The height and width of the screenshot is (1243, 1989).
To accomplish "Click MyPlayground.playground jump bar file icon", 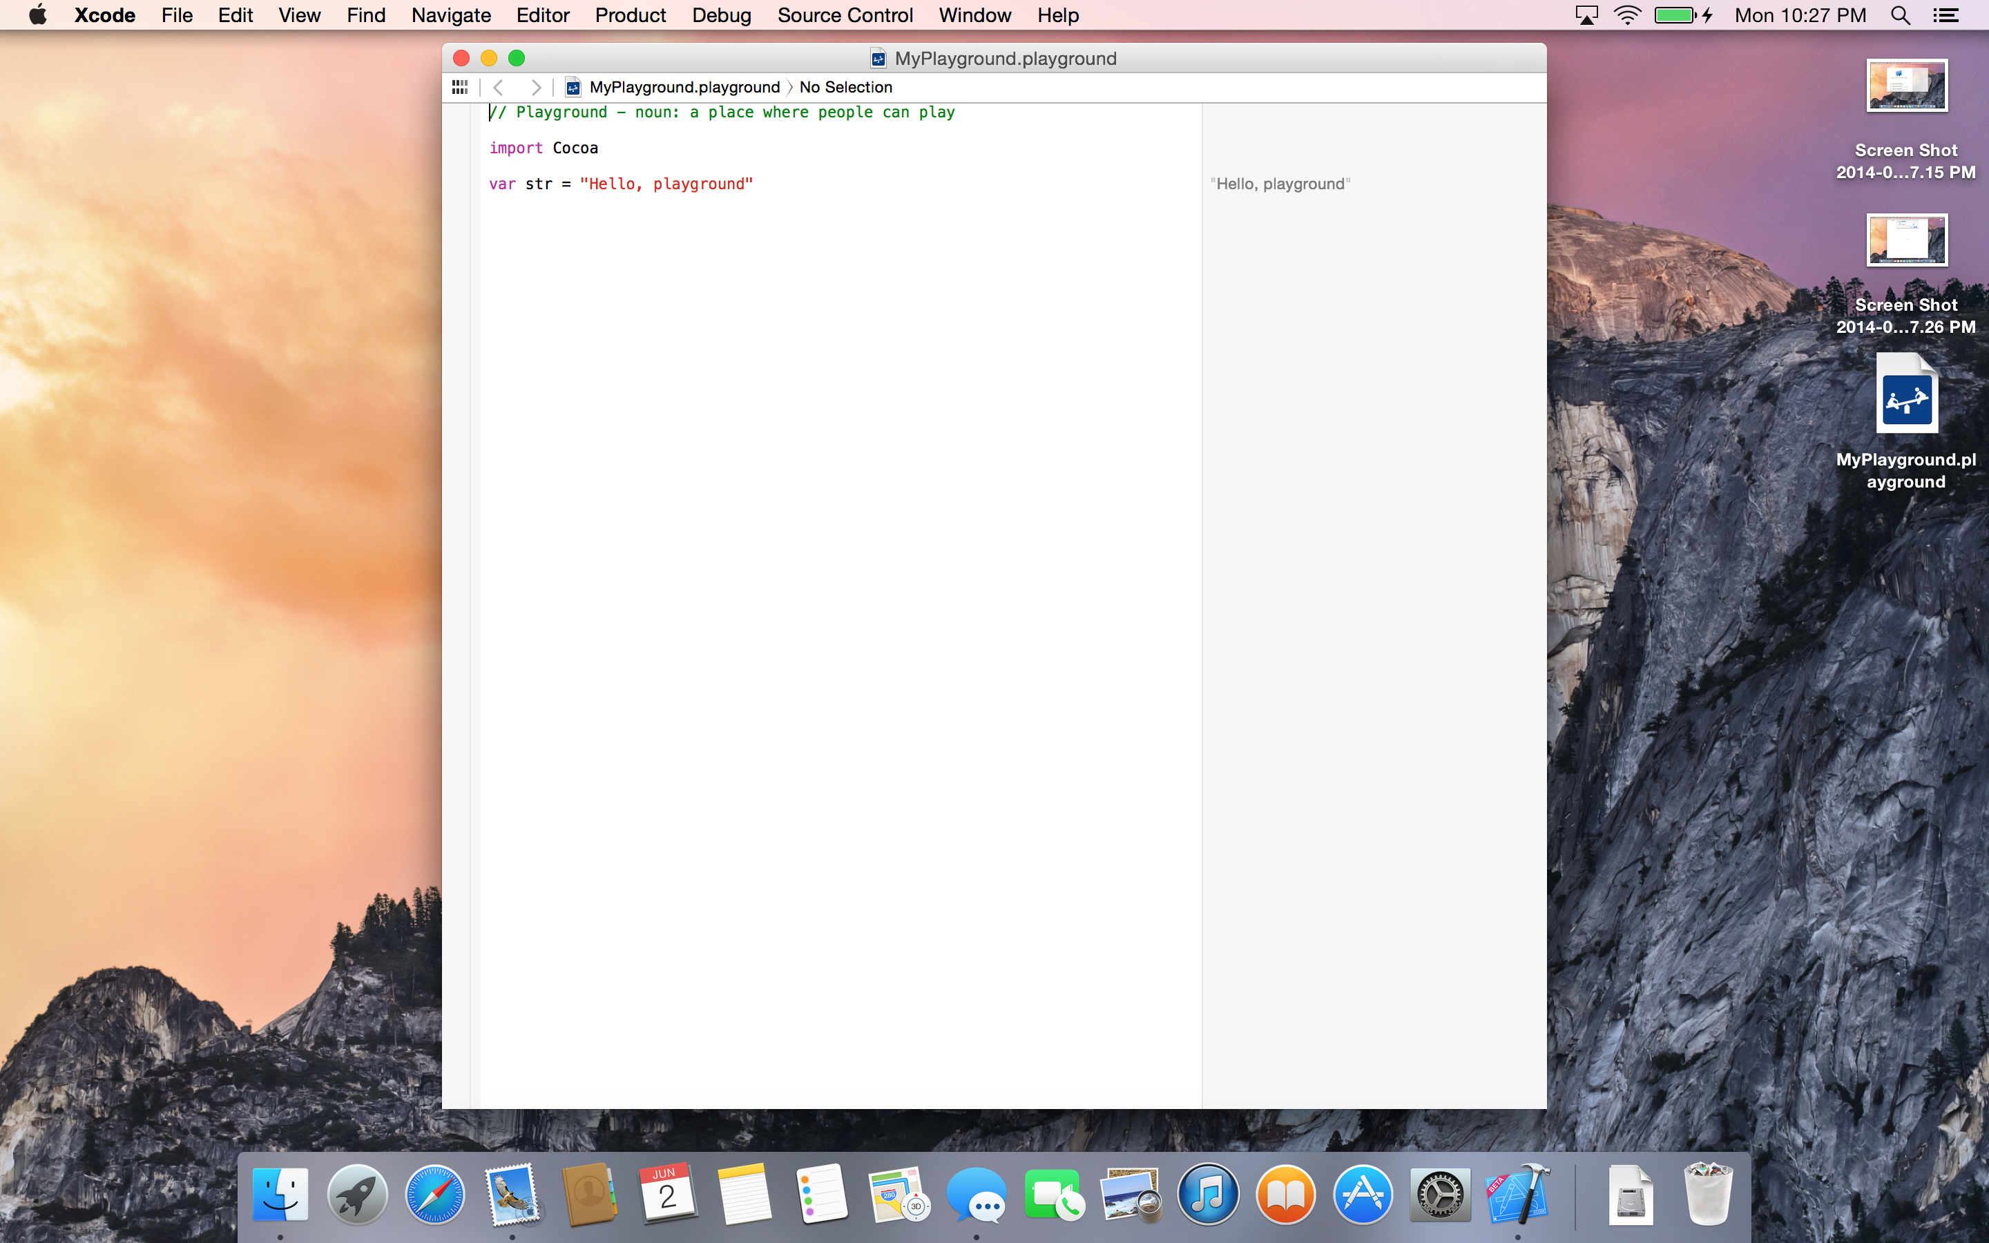I will click(x=573, y=87).
